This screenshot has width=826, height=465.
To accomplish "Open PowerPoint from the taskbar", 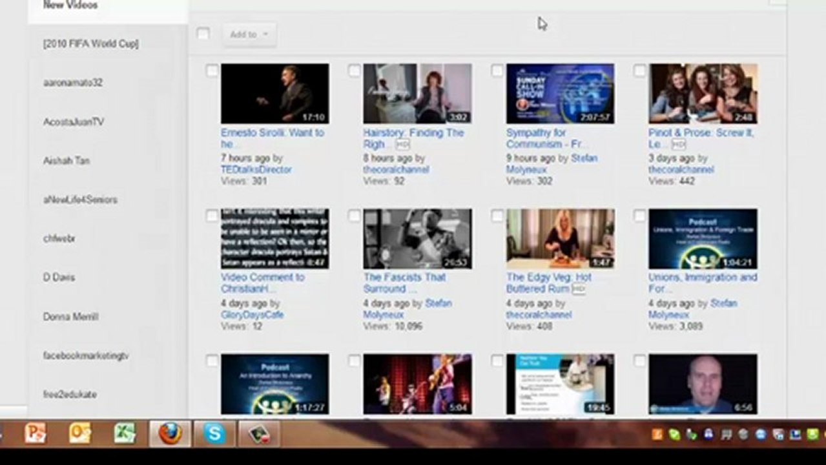I will click(36, 433).
